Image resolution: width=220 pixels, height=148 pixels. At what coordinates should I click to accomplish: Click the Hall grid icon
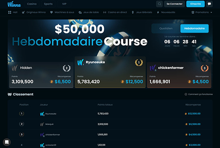point(10,12)
